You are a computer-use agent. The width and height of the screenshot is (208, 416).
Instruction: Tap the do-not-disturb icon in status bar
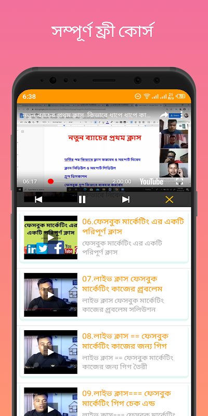[x=138, y=96]
